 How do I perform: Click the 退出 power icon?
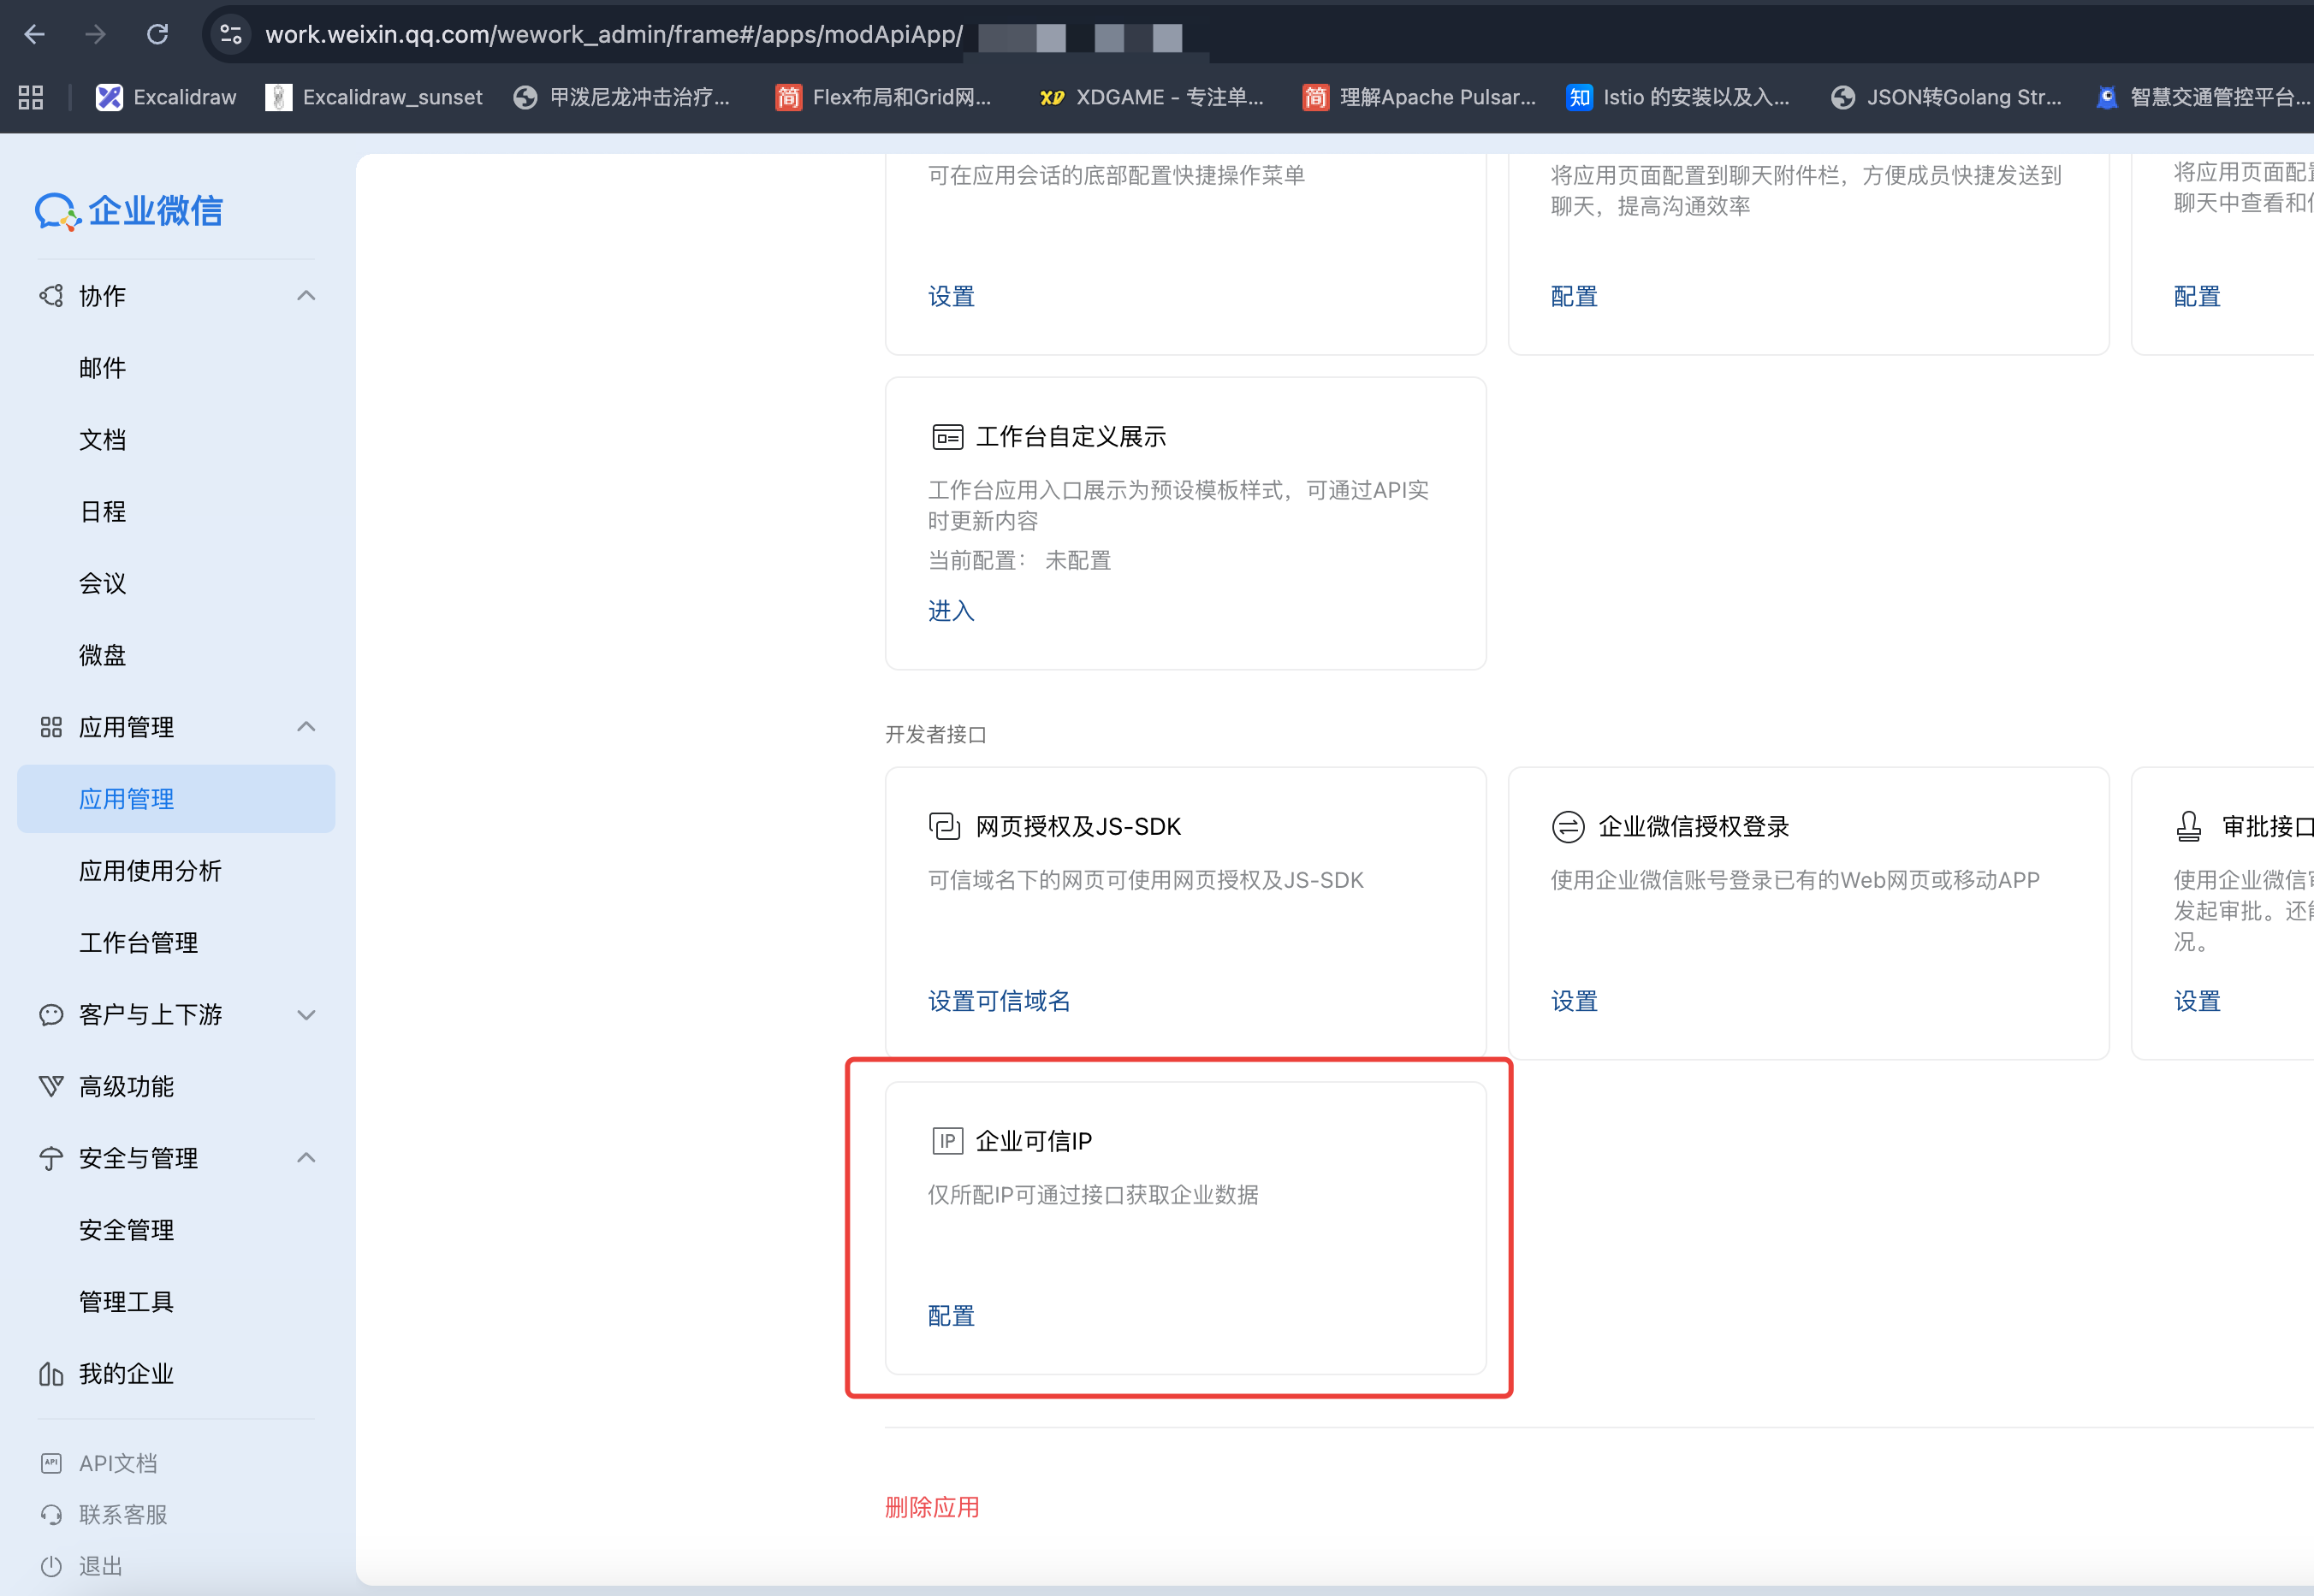point(51,1565)
